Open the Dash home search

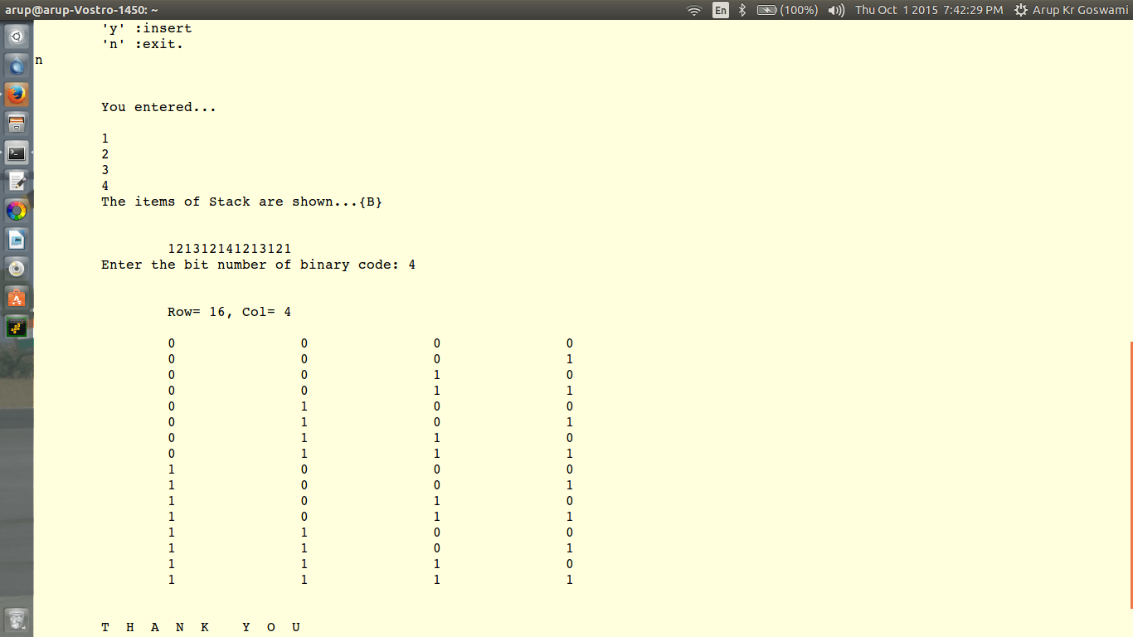click(17, 36)
